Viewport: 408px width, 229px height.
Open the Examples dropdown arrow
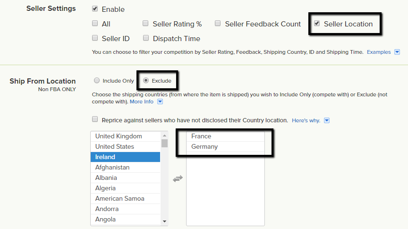397,52
